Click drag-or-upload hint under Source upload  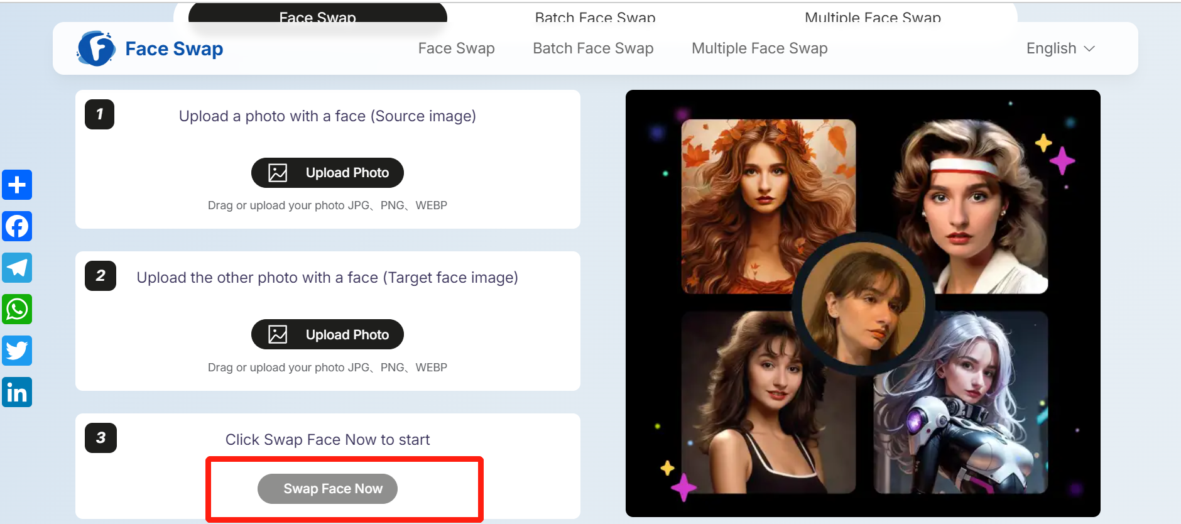coord(327,205)
